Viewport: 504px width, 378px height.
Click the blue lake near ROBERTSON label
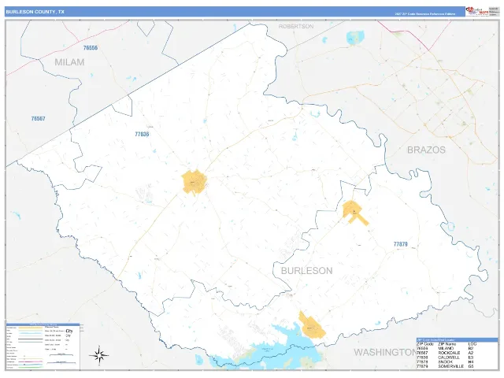(x=355, y=37)
